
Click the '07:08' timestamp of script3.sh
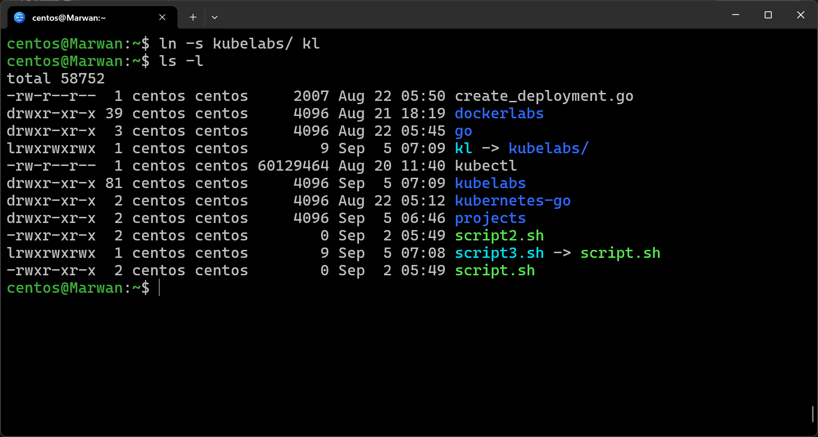(x=423, y=253)
